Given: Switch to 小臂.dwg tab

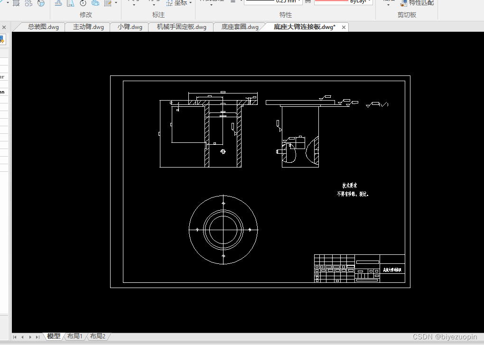Looking at the screenshot, I should click(130, 27).
